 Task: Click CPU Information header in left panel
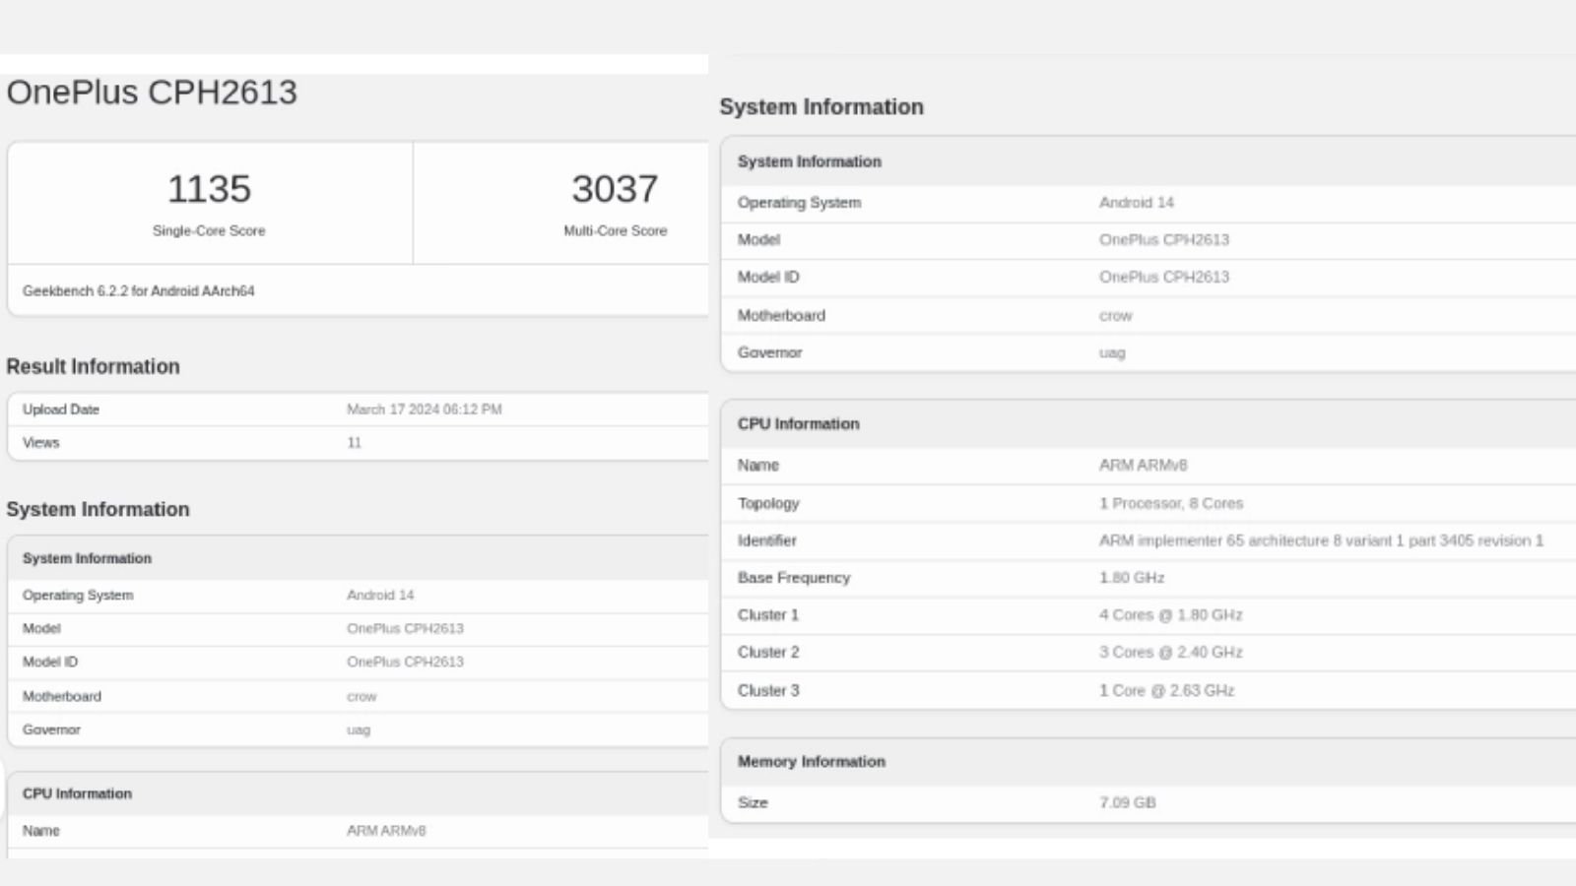77,793
